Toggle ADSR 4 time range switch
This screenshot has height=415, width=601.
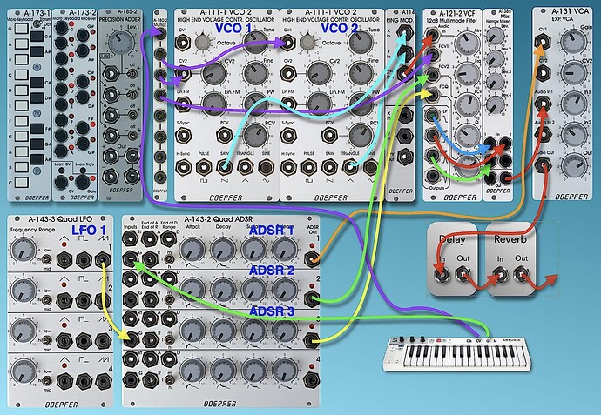pyautogui.click(x=169, y=380)
